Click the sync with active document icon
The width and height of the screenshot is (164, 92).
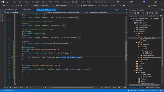(147, 13)
